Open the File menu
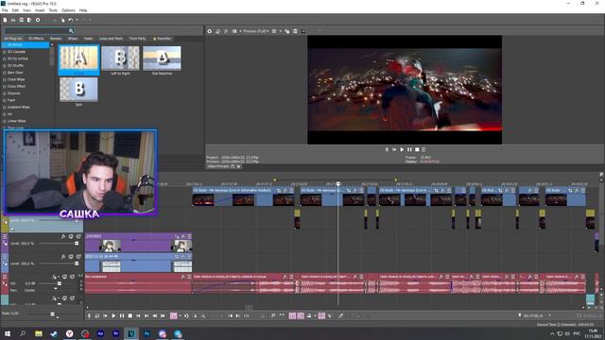 (x=5, y=10)
